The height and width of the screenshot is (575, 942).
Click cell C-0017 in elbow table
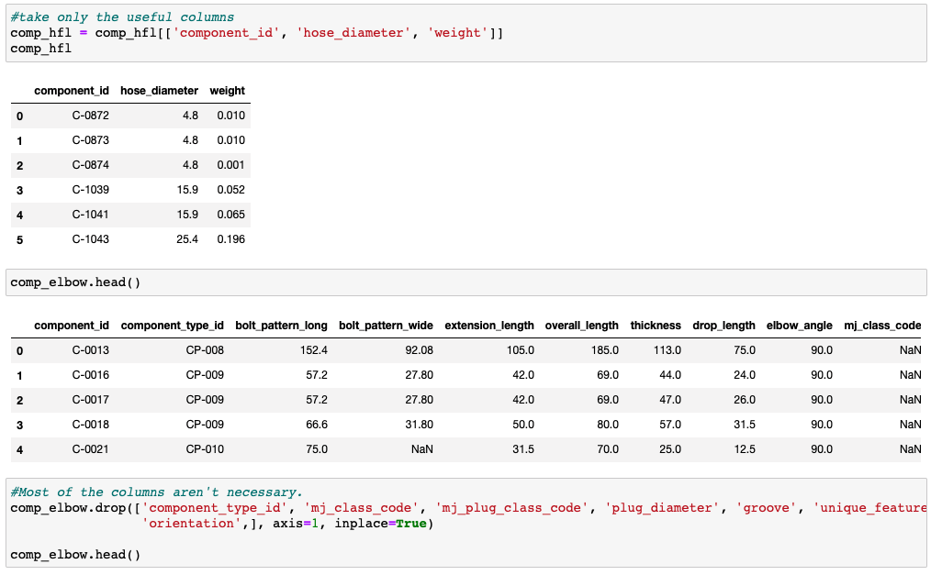pyautogui.click(x=91, y=399)
